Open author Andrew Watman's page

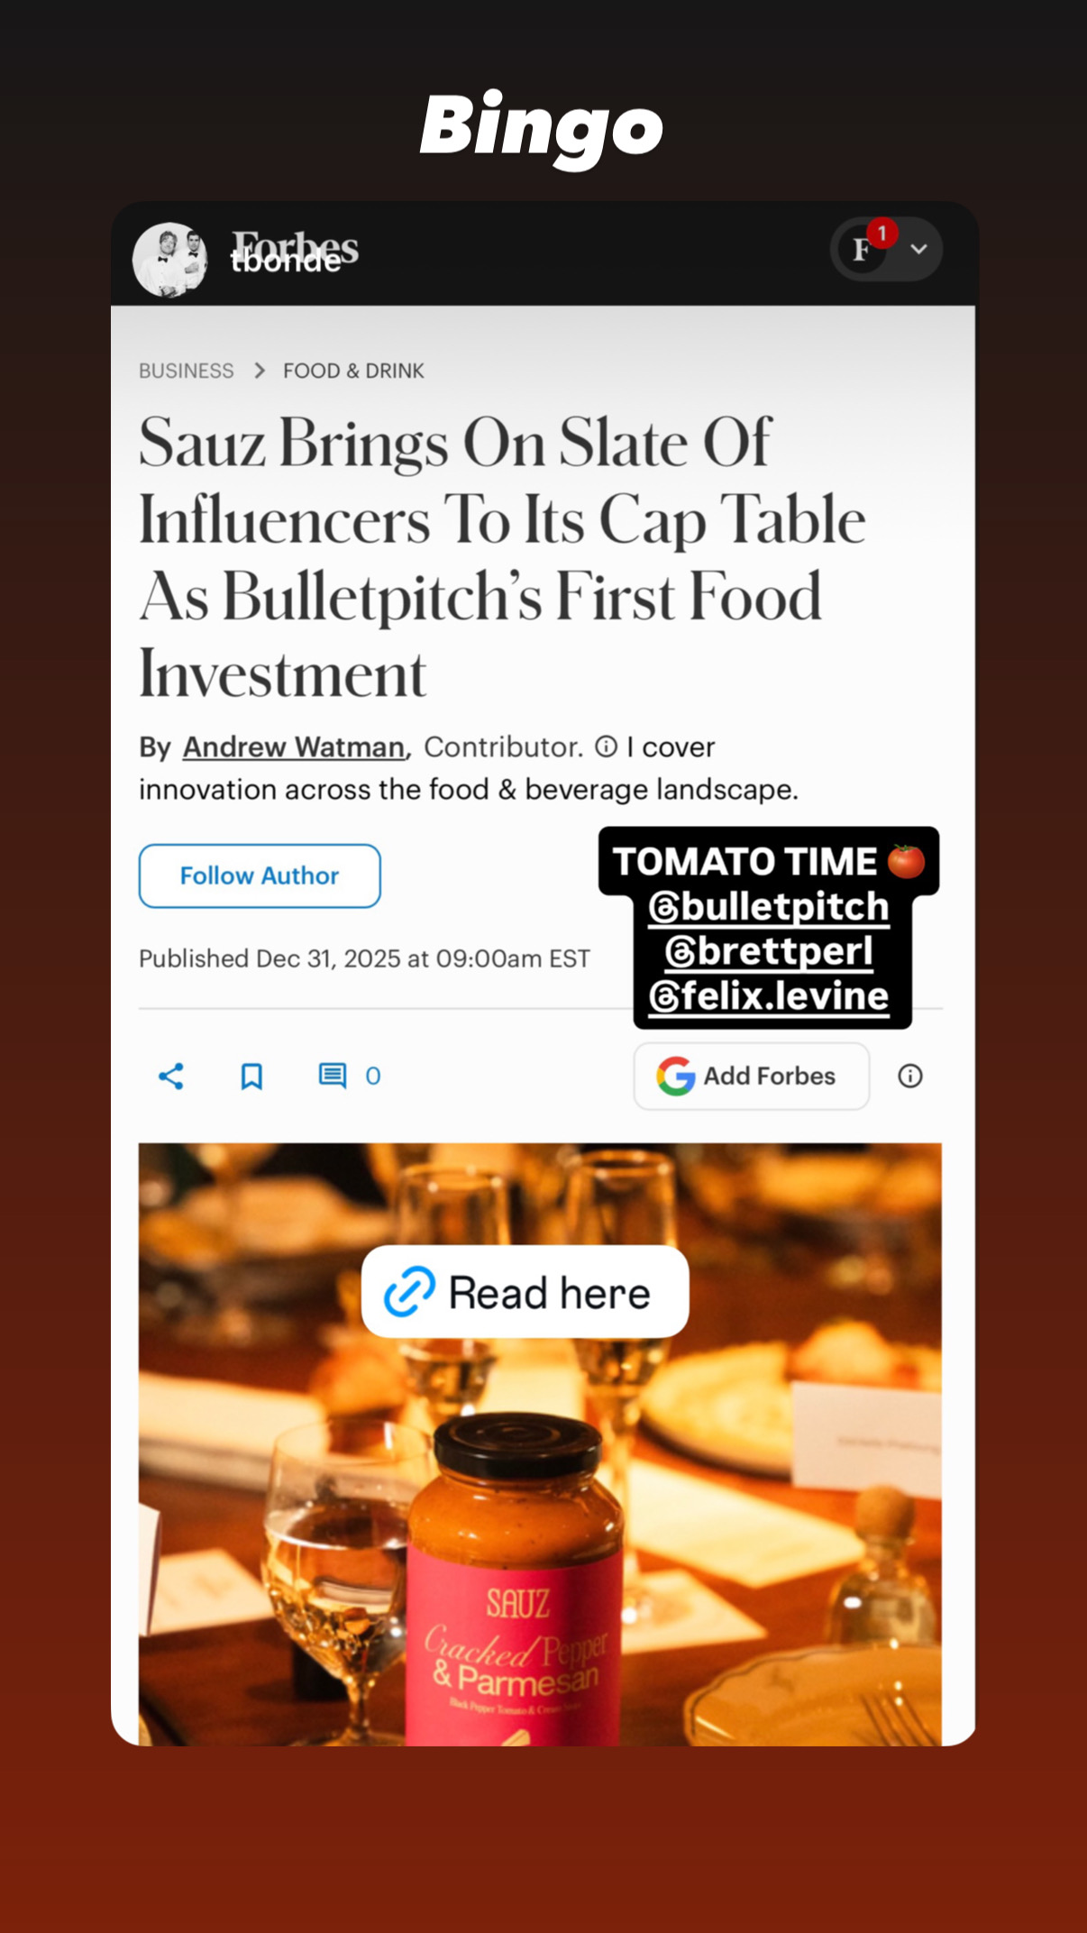pyautogui.click(x=294, y=747)
